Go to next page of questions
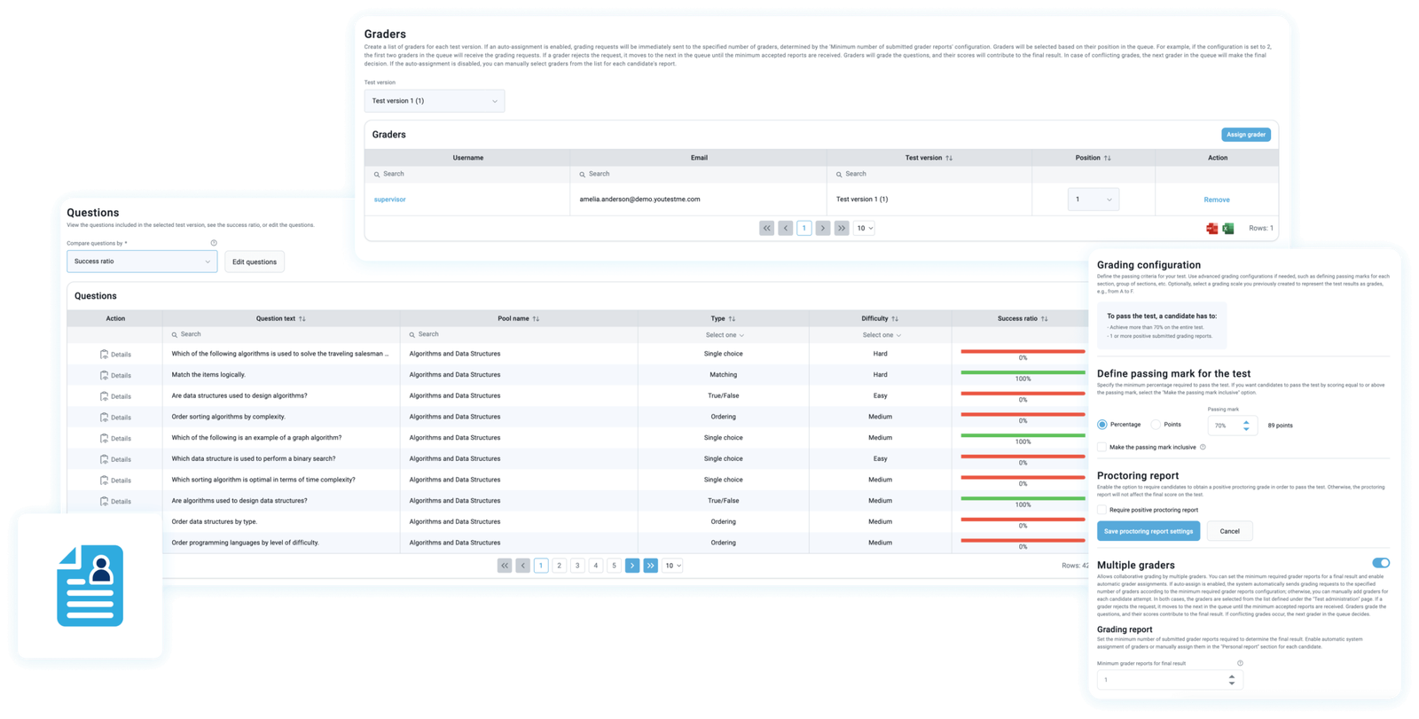This screenshot has height=719, width=1419. coord(631,566)
